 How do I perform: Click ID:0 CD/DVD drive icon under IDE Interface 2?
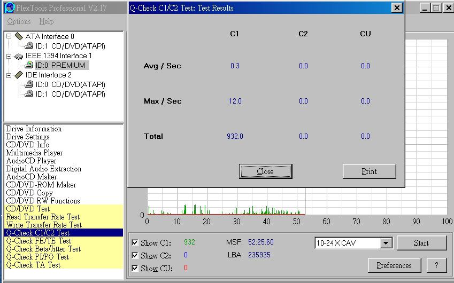click(29, 84)
